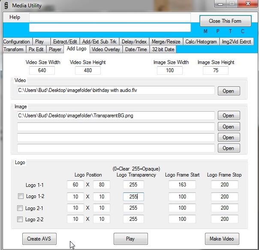Image resolution: width=259 pixels, height=250 pixels.
Task: Click the Logo 1-1 Y position field showing 80
Action: pos(102,185)
